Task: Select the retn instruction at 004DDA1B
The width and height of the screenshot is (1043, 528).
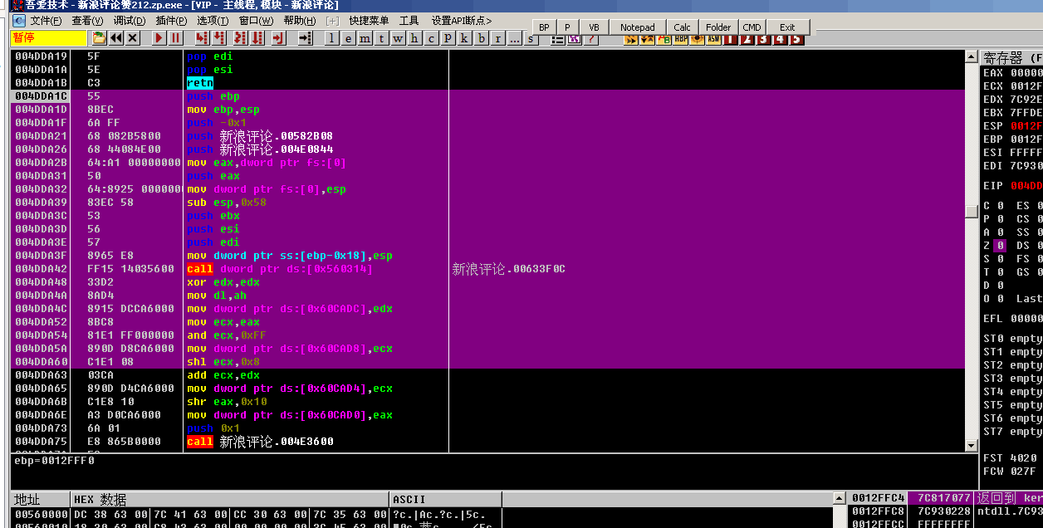Action: point(200,83)
